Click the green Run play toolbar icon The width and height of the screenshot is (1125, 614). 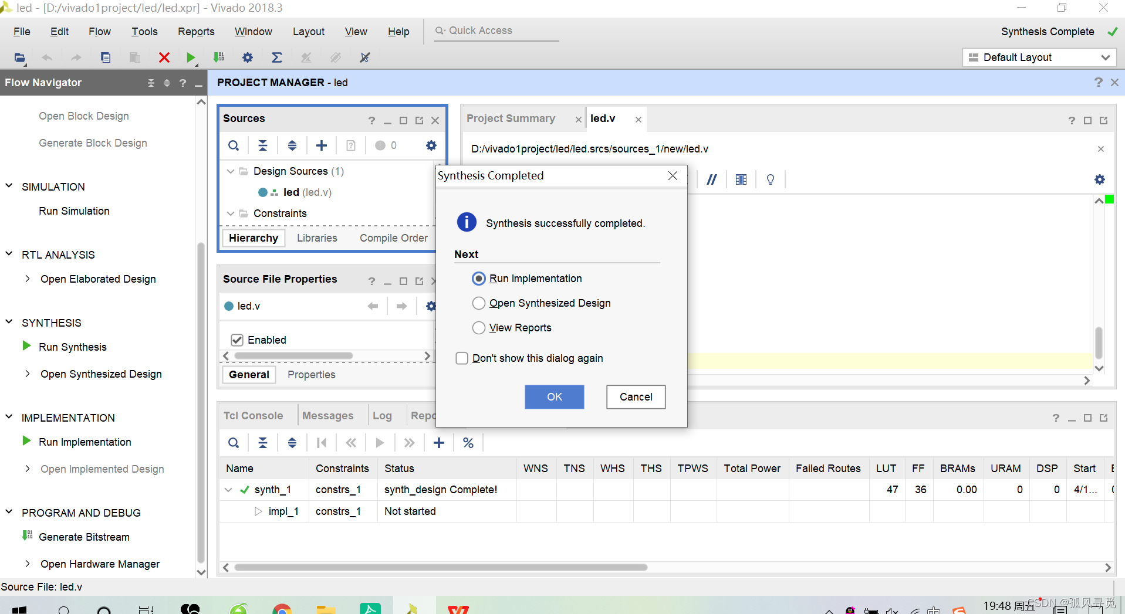pyautogui.click(x=191, y=57)
